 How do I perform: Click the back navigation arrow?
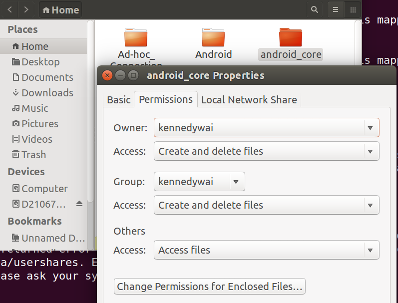pyautogui.click(x=10, y=9)
